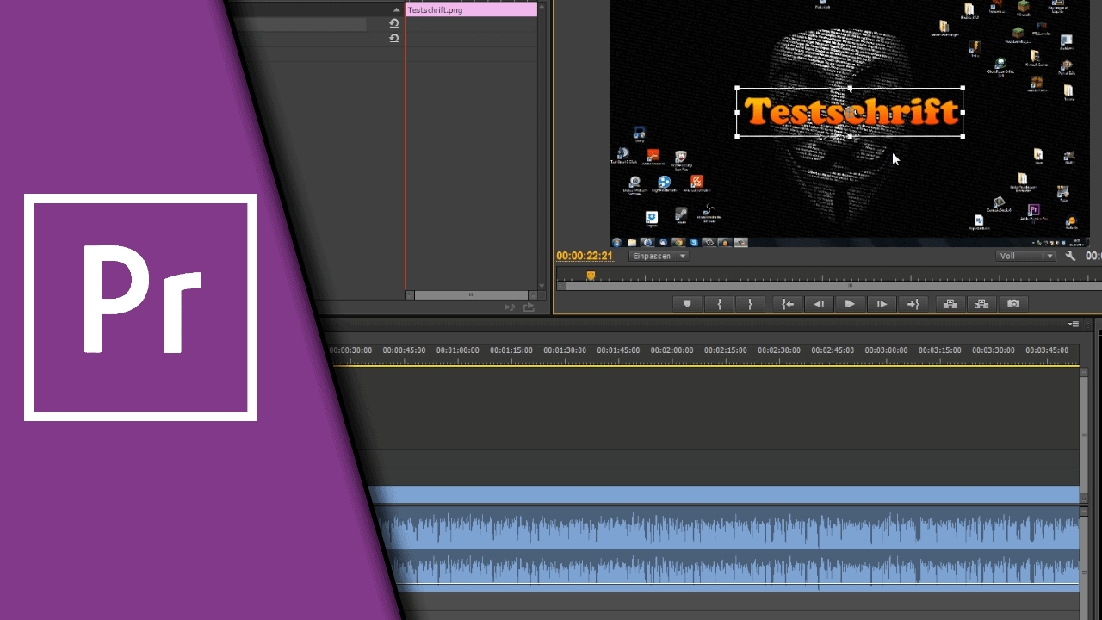
Task: Click the lower reset-effect arrow icon
Action: [x=393, y=38]
